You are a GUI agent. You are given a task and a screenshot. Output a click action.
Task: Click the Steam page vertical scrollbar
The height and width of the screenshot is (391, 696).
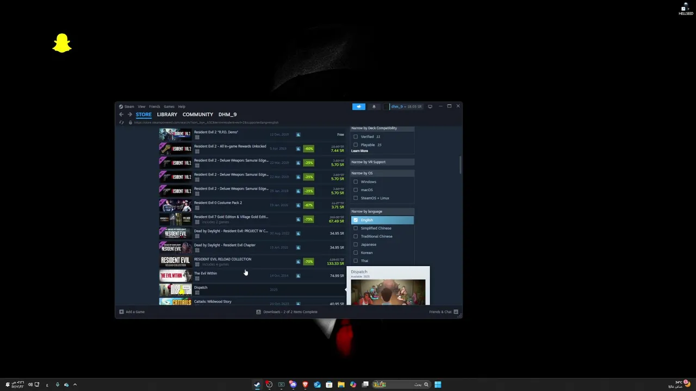pyautogui.click(x=461, y=165)
